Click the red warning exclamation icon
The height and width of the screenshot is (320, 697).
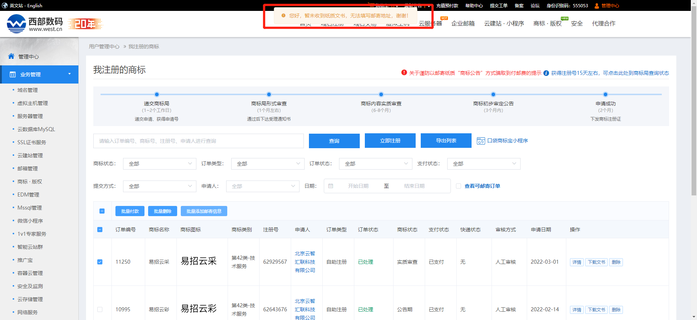pos(404,73)
